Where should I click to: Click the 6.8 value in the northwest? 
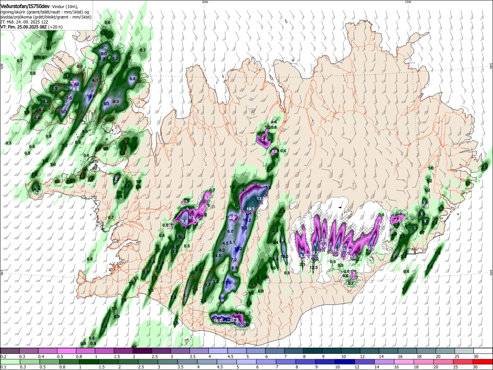(x=132, y=79)
